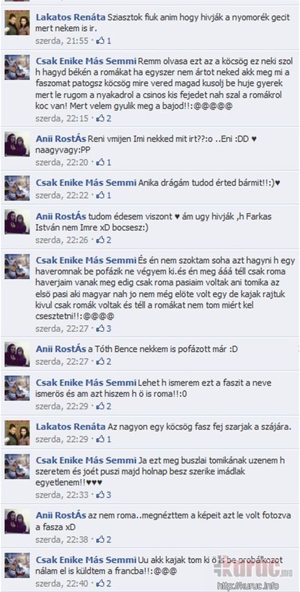300x592 pixels.
Task: Click like thumb on 22:33 comment
Action: pos(100,495)
